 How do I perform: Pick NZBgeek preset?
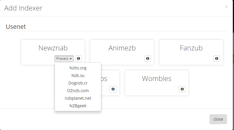(78, 106)
